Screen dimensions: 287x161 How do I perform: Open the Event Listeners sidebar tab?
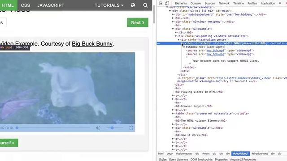tap(178, 159)
